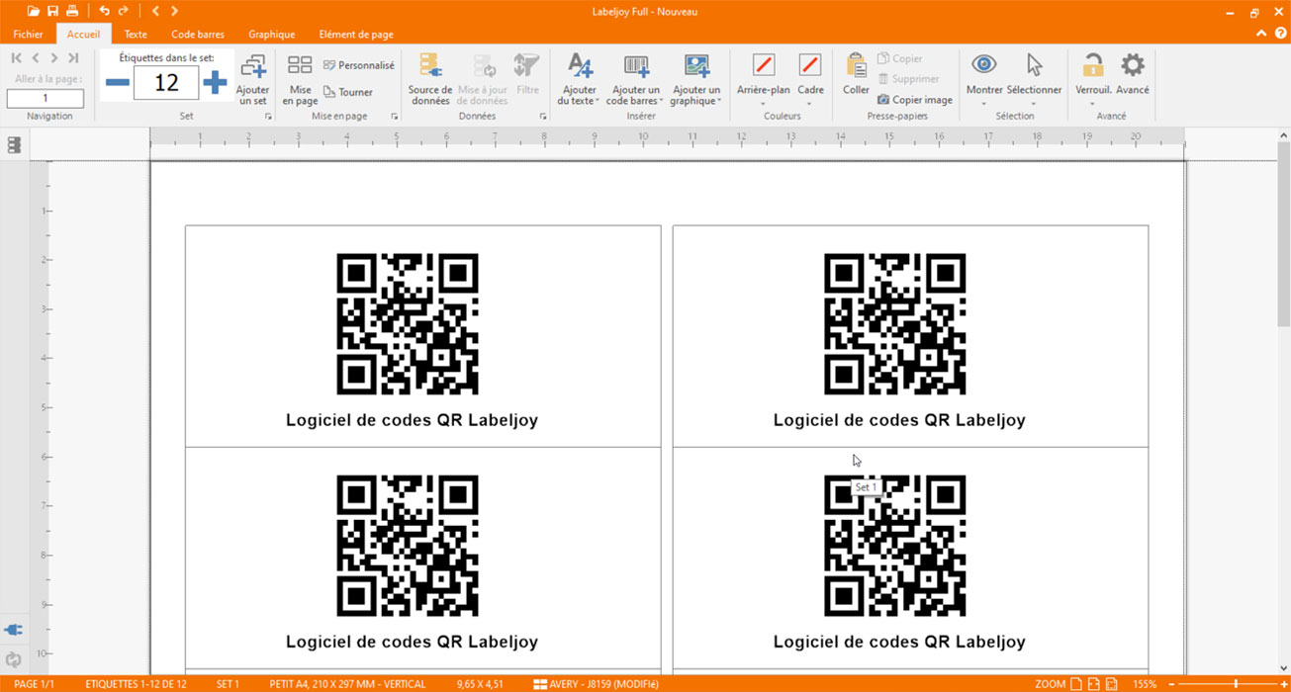Click the third zoom page-view icon in status bar
Image resolution: width=1291 pixels, height=692 pixels.
[x=1112, y=683]
